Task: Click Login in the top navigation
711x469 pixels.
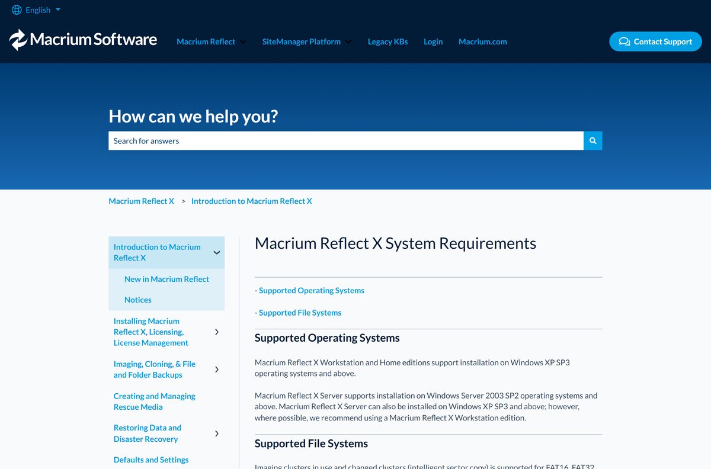Action: 433,41
